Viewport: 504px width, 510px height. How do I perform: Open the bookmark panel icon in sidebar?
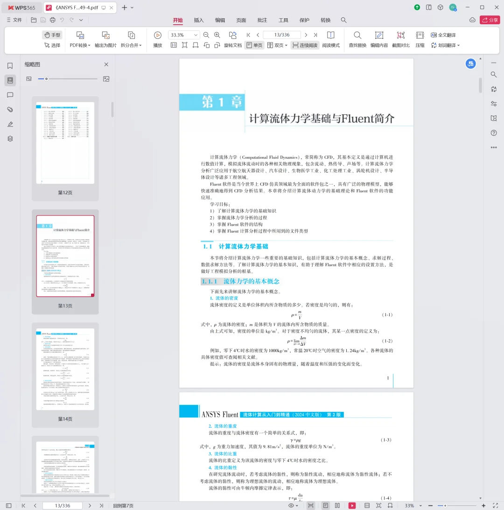(10, 66)
